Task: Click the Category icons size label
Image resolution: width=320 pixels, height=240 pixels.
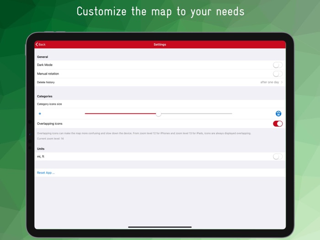Action: point(49,104)
